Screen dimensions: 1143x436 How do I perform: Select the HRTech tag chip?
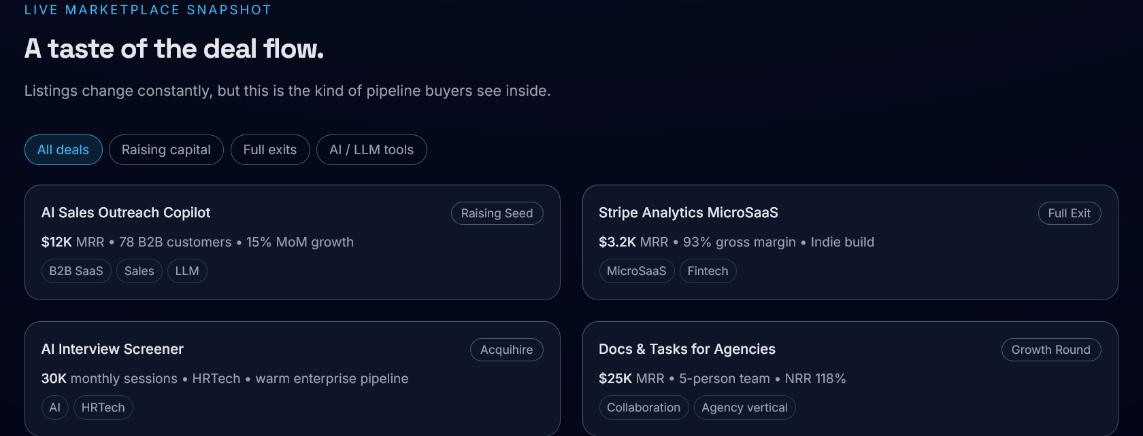click(103, 407)
